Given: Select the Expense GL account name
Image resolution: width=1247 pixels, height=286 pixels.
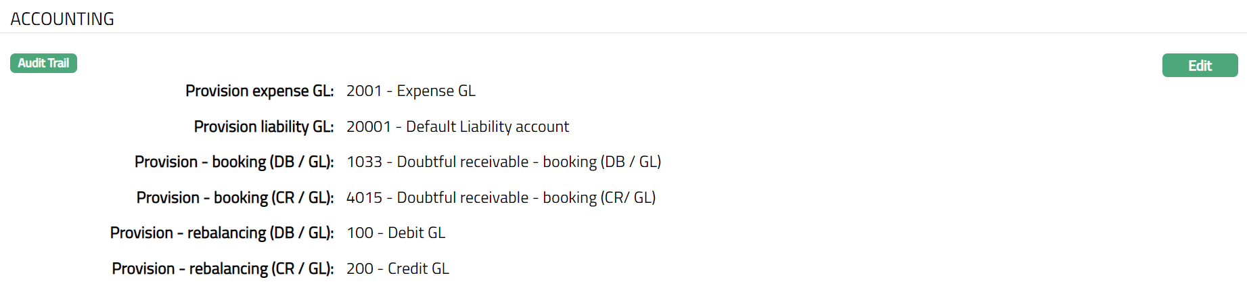Looking at the screenshot, I should [x=436, y=91].
